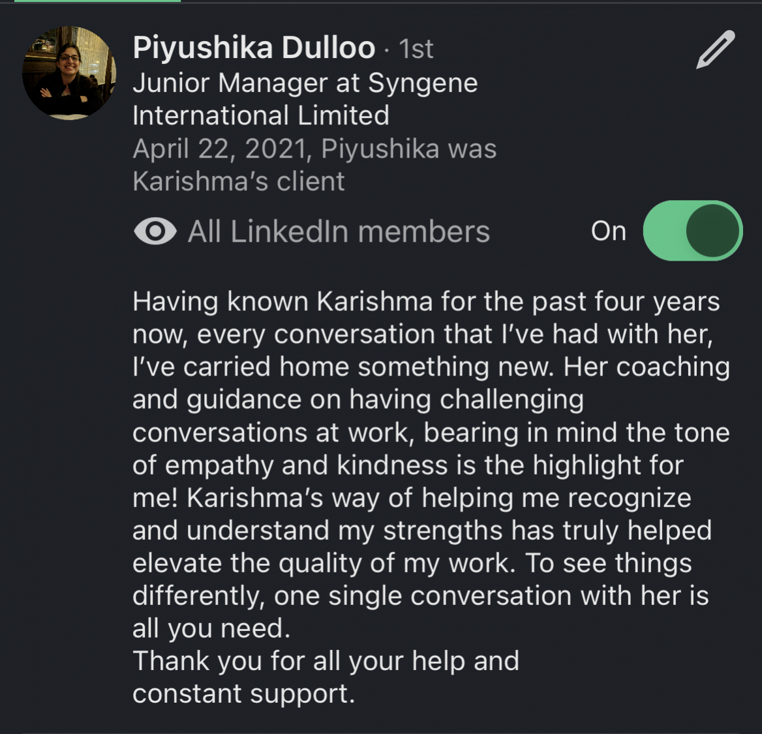Screen dimensions: 762x734
Task: Open Piyushika Dulloo's profile photo
Action: (x=69, y=73)
